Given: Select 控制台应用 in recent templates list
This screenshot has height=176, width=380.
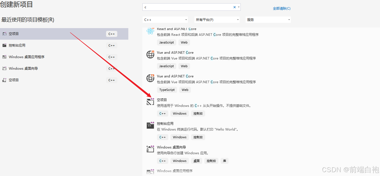Looking at the screenshot, I should pos(64,45).
